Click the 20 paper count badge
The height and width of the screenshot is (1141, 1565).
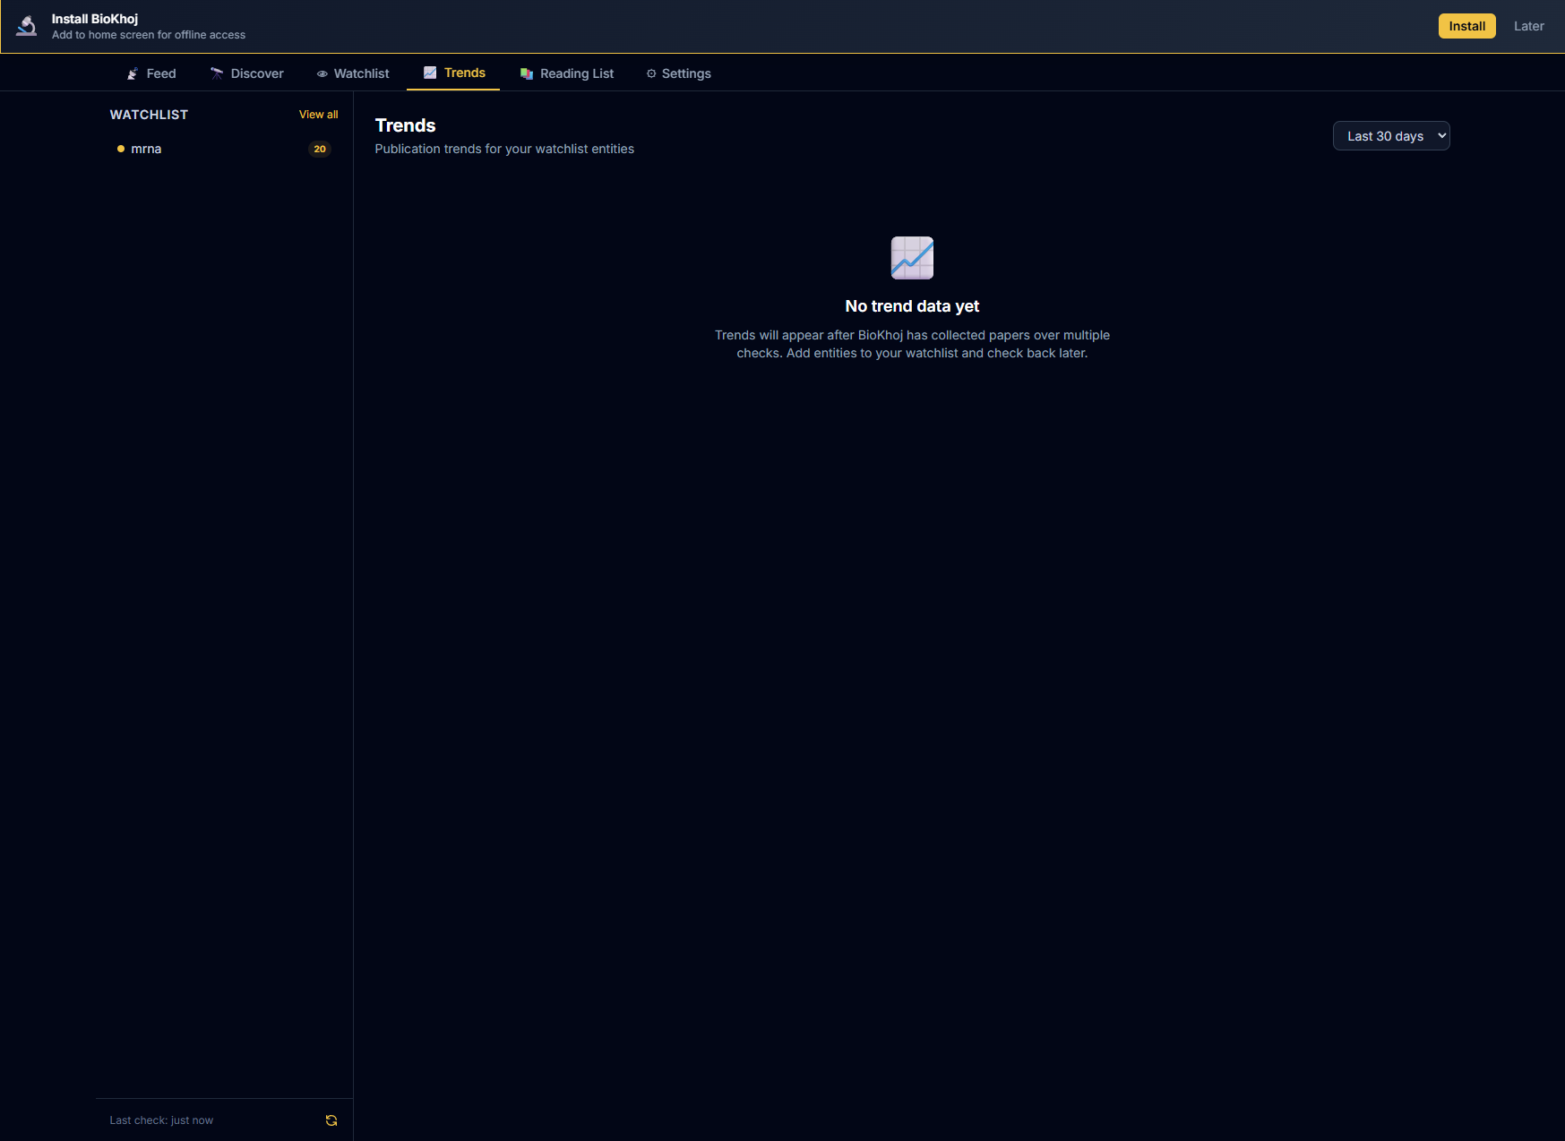[319, 149]
